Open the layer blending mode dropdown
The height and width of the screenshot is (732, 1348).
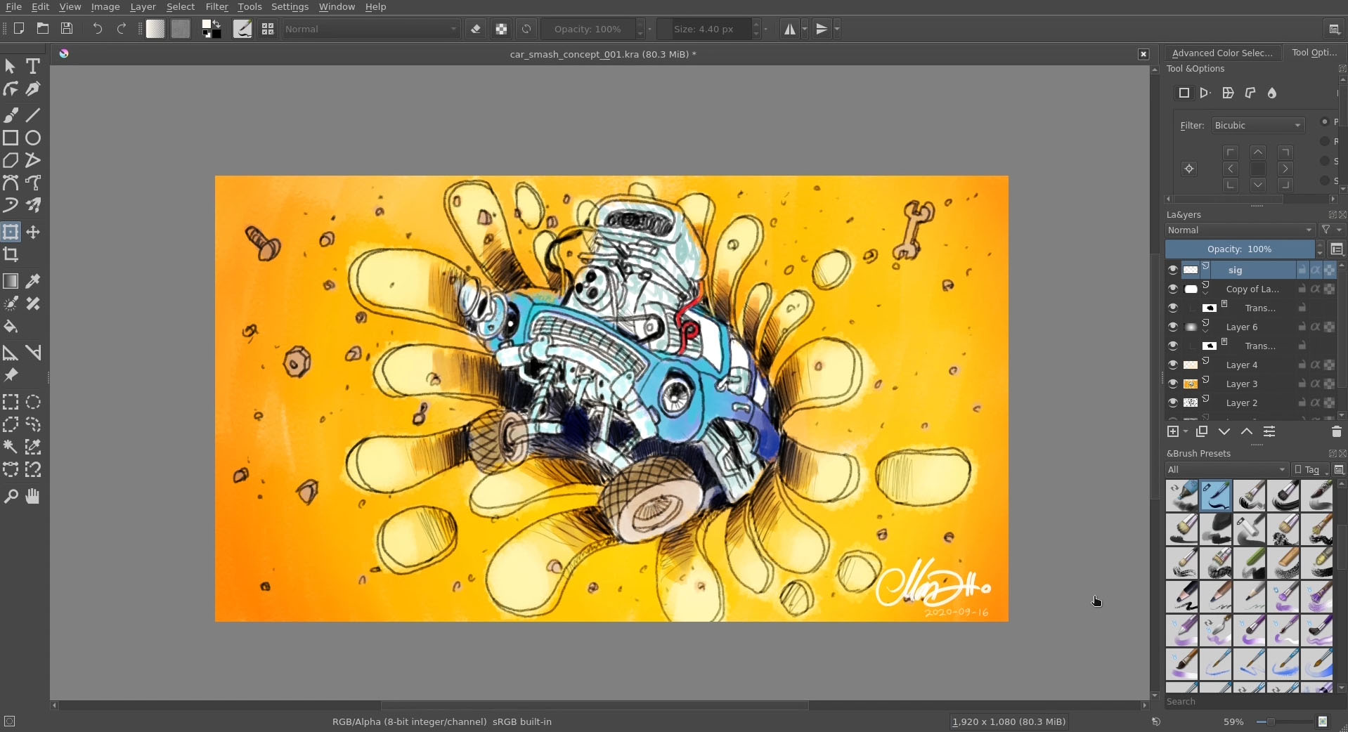point(1240,230)
